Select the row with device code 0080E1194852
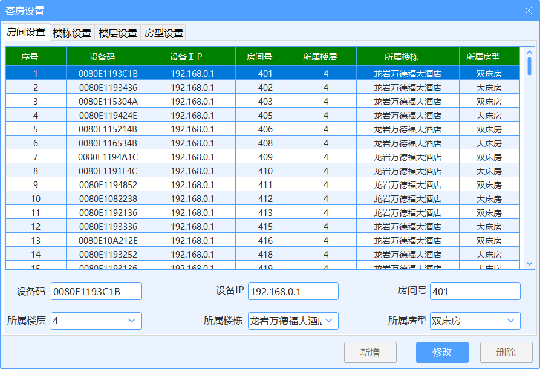This screenshot has height=369, width=540. 108,185
